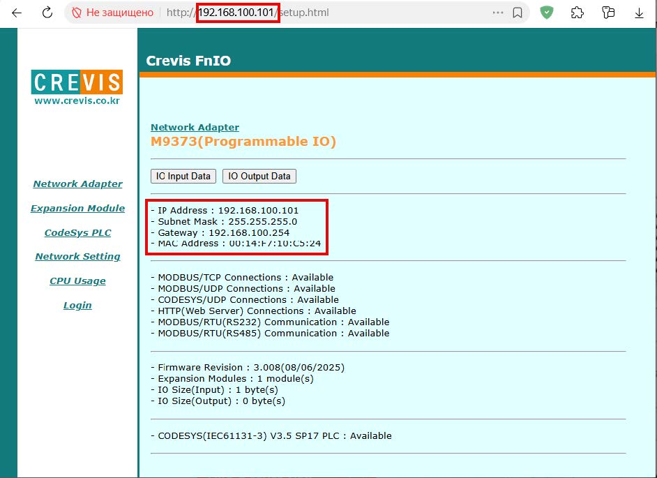Click the Subnet Mask : 255.255.255.0 line

point(224,221)
